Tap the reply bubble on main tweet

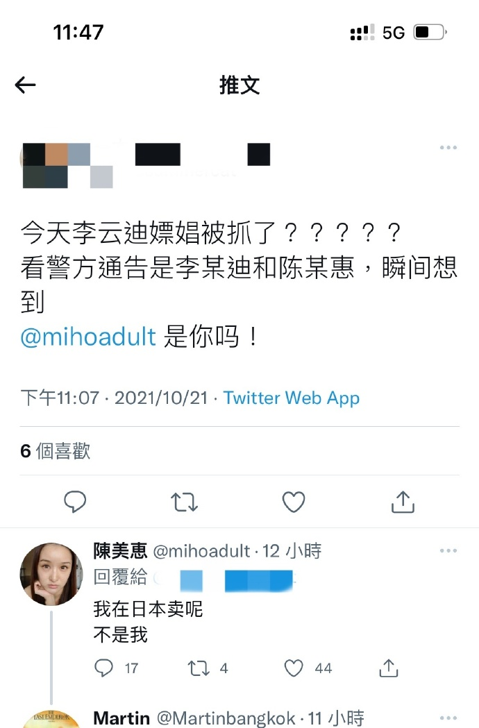point(75,502)
